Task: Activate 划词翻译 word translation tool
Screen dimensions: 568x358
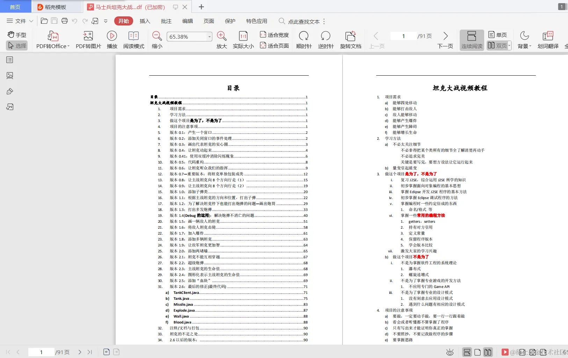Action: (x=547, y=39)
